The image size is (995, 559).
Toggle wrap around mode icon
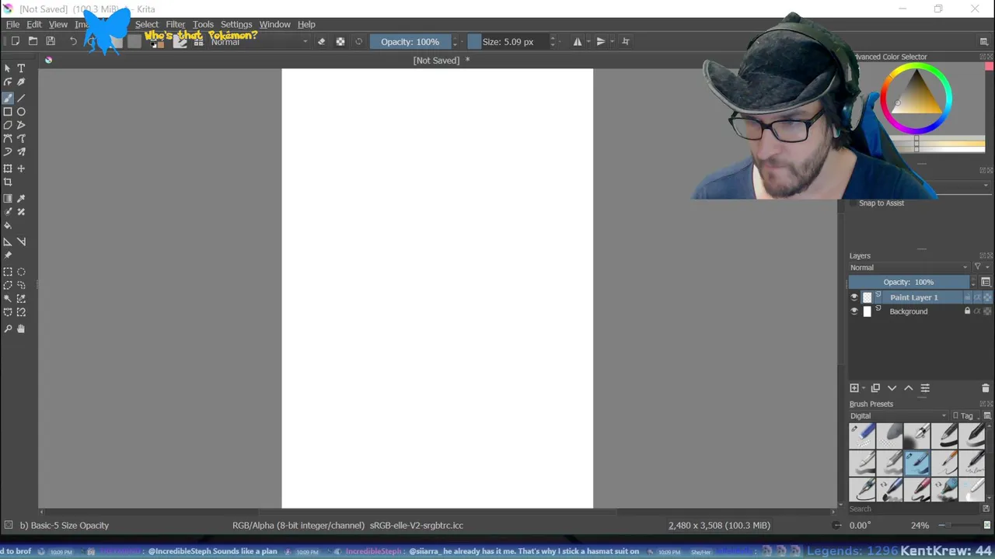[x=626, y=42]
